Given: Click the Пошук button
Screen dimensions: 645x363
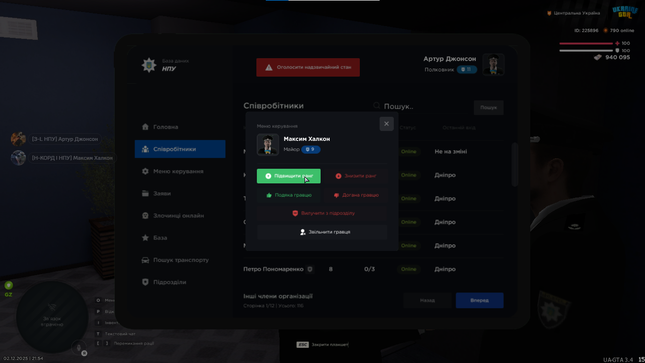Looking at the screenshot, I should click(488, 107).
